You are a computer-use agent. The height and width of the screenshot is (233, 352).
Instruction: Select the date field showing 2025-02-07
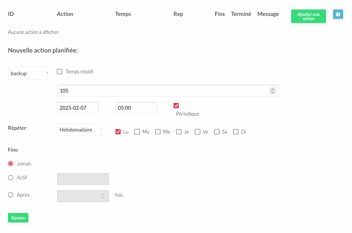point(78,108)
